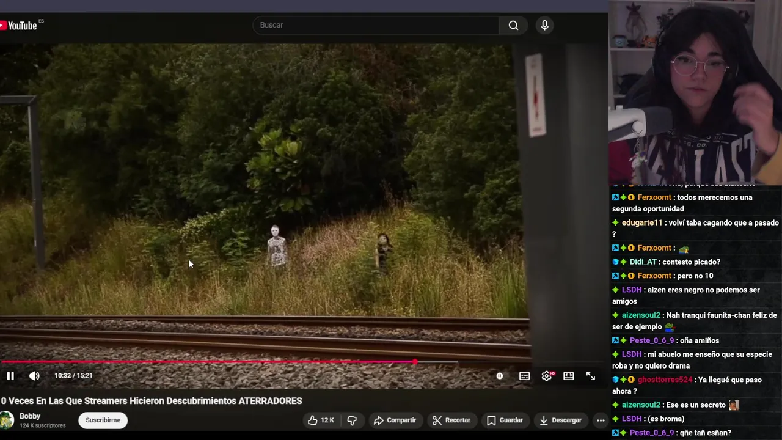Click chat user Ferxoomt in first message
This screenshot has height=440, width=782.
(654, 197)
